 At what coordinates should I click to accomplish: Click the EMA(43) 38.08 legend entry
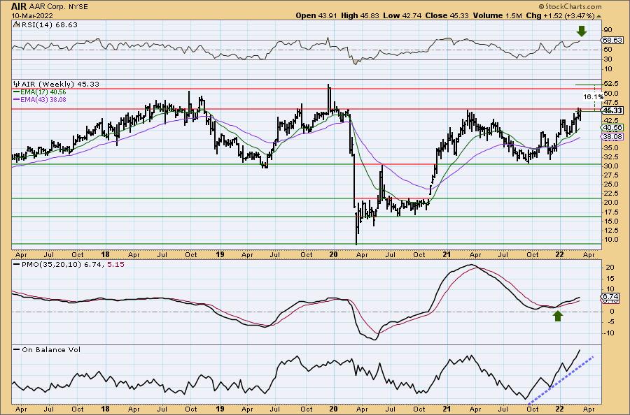coord(43,99)
